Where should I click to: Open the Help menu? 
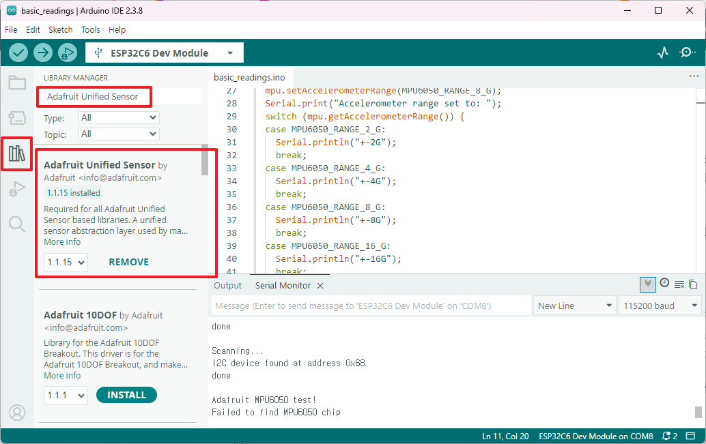click(x=117, y=30)
